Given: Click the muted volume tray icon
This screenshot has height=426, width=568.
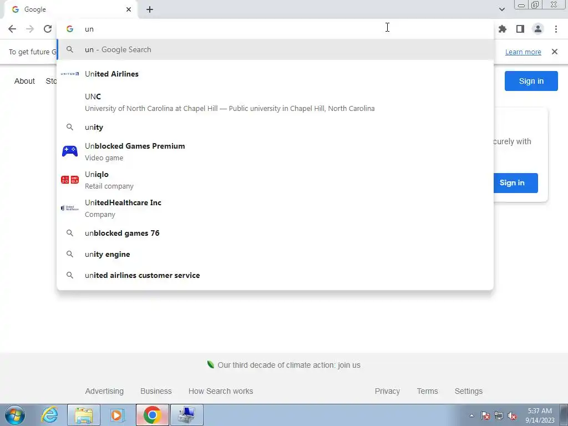Looking at the screenshot, I should pyautogui.click(x=512, y=415).
